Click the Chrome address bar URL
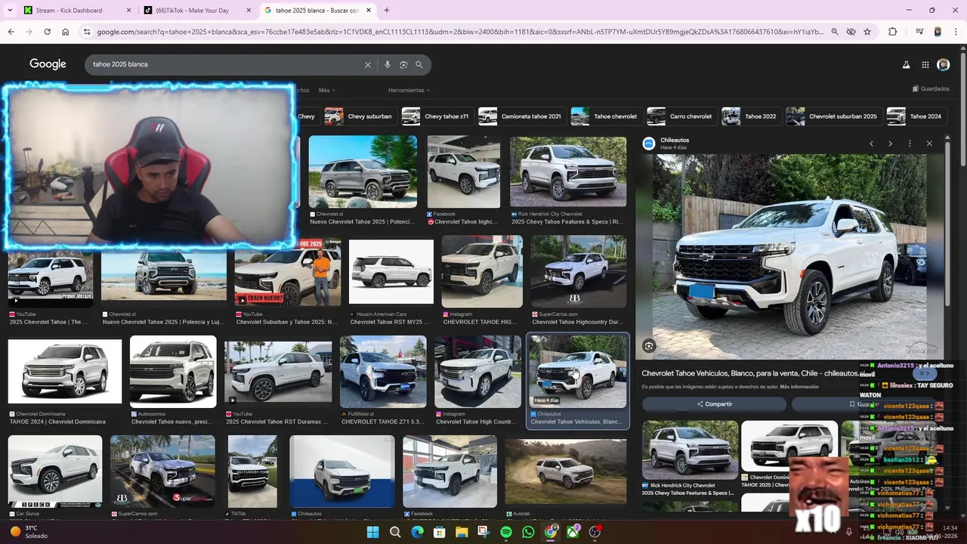The width and height of the screenshot is (967, 544). click(x=459, y=32)
